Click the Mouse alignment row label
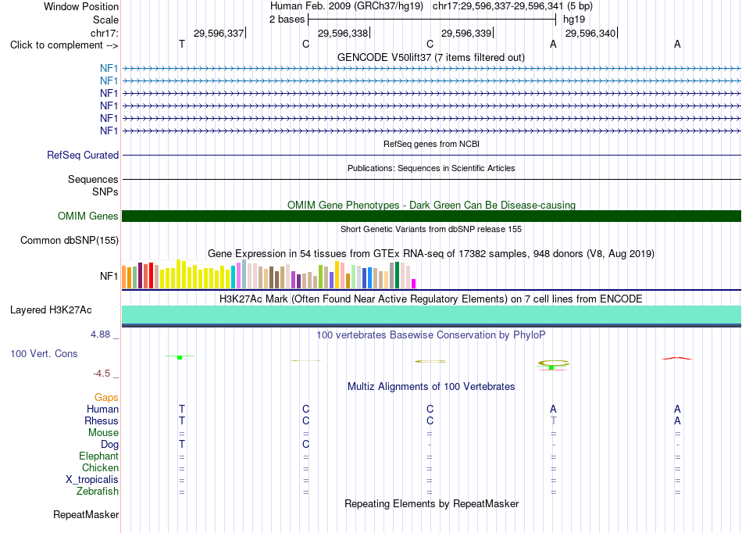Image resolution: width=742 pixels, height=533 pixels. [103, 433]
